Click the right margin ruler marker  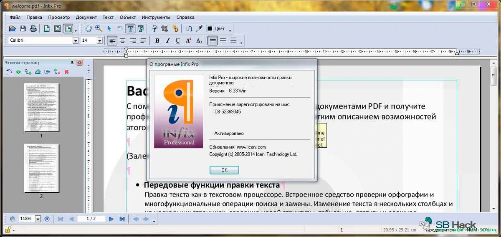tap(457, 53)
